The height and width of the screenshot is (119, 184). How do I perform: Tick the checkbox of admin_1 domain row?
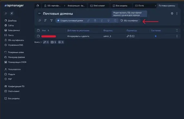point(38,36)
